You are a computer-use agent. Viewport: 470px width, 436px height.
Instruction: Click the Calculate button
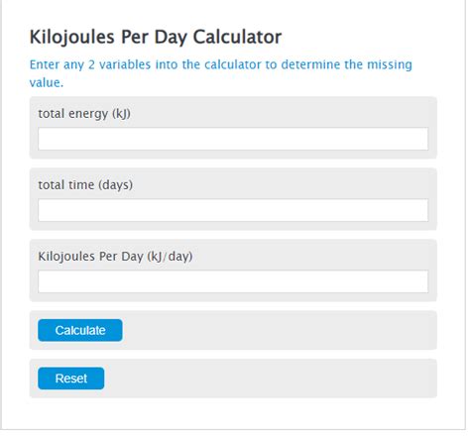[80, 330]
